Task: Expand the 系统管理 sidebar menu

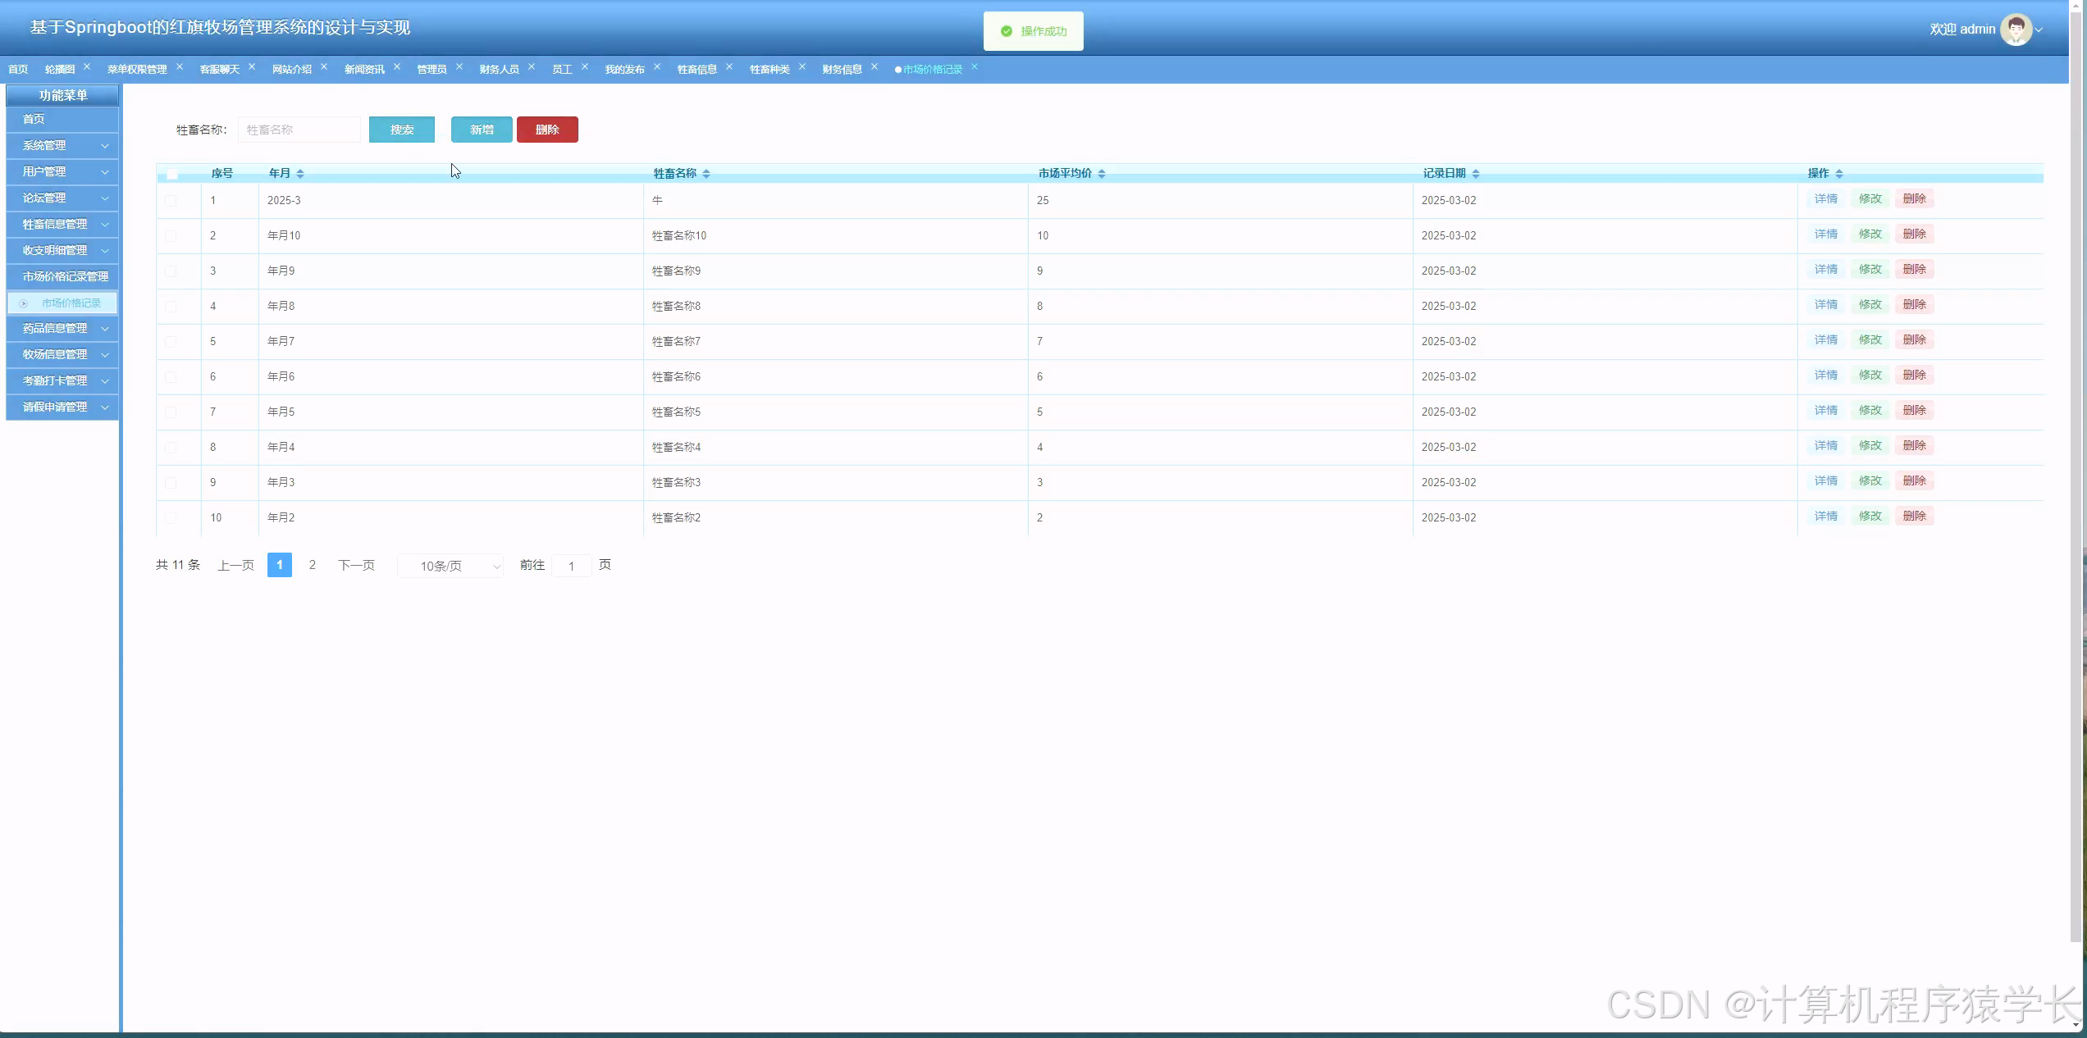Action: point(62,146)
